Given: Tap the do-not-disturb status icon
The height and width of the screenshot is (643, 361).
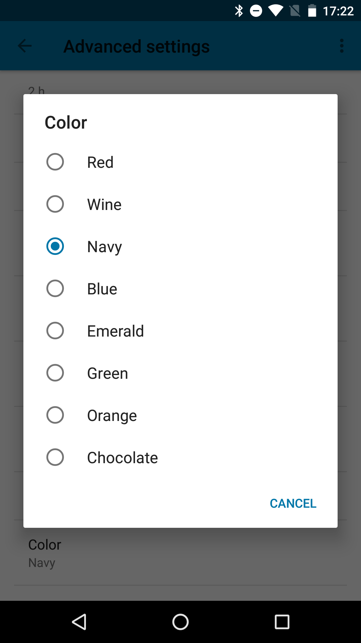Looking at the screenshot, I should pos(256,11).
